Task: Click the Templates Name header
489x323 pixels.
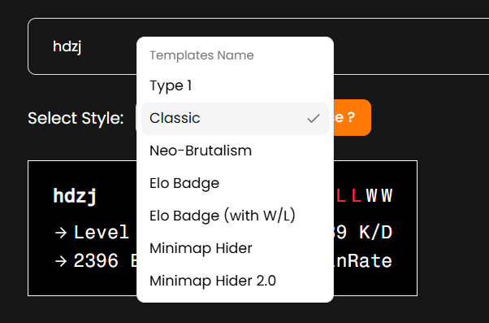Action: (201, 55)
